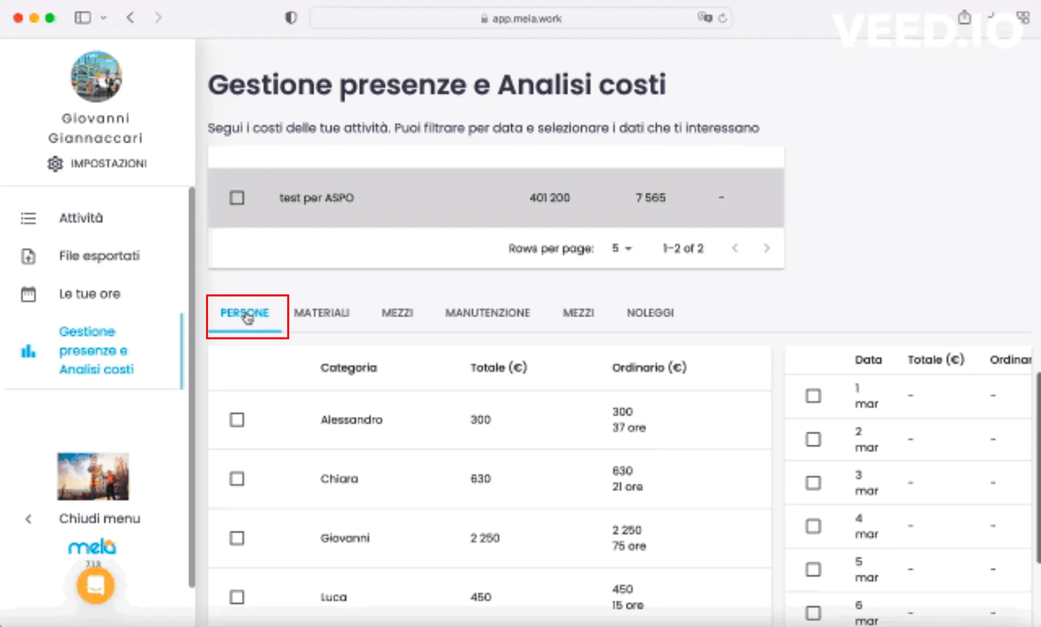Viewport: 1041px width, 627px height.
Task: Click Giovanni Giannaccari profile avatar
Action: pyautogui.click(x=96, y=76)
